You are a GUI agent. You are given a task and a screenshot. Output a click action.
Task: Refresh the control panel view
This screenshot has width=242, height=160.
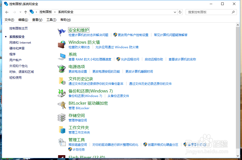(x=180, y=12)
